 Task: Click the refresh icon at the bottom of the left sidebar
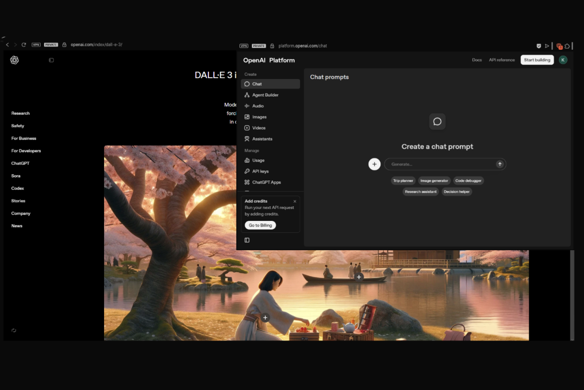(14, 330)
